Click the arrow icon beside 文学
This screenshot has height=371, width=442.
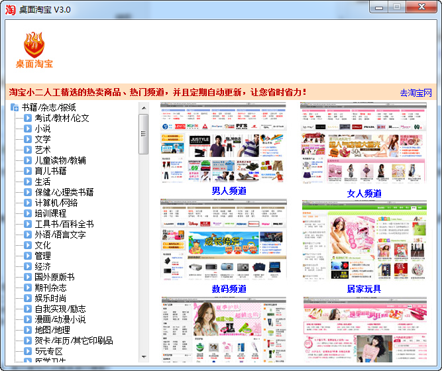tap(28, 139)
